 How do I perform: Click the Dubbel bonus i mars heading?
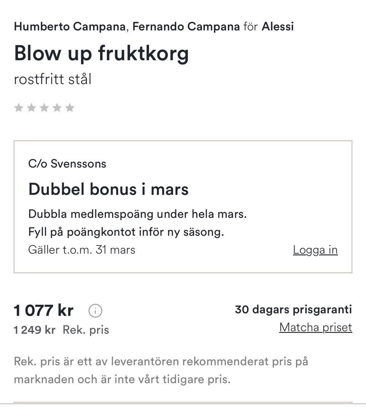pos(108,189)
